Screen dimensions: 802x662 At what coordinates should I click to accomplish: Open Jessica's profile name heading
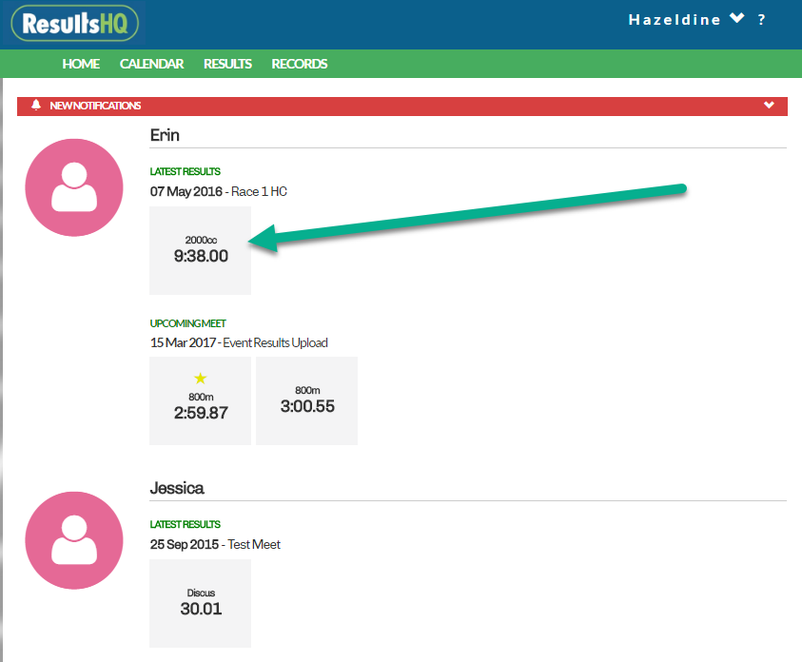click(177, 488)
